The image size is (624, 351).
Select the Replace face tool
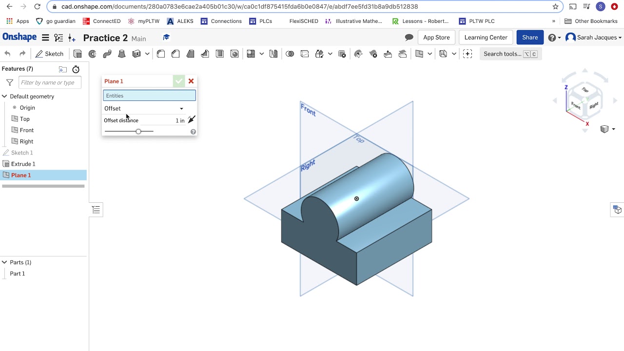[403, 54]
